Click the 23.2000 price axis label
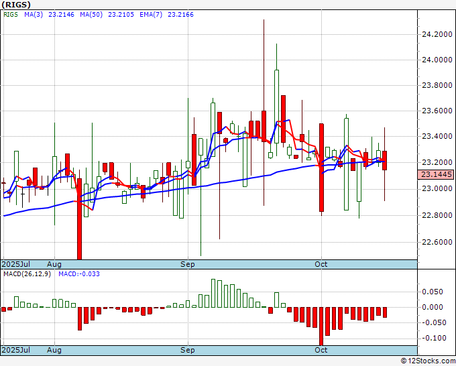The width and height of the screenshot is (456, 366). [437, 162]
